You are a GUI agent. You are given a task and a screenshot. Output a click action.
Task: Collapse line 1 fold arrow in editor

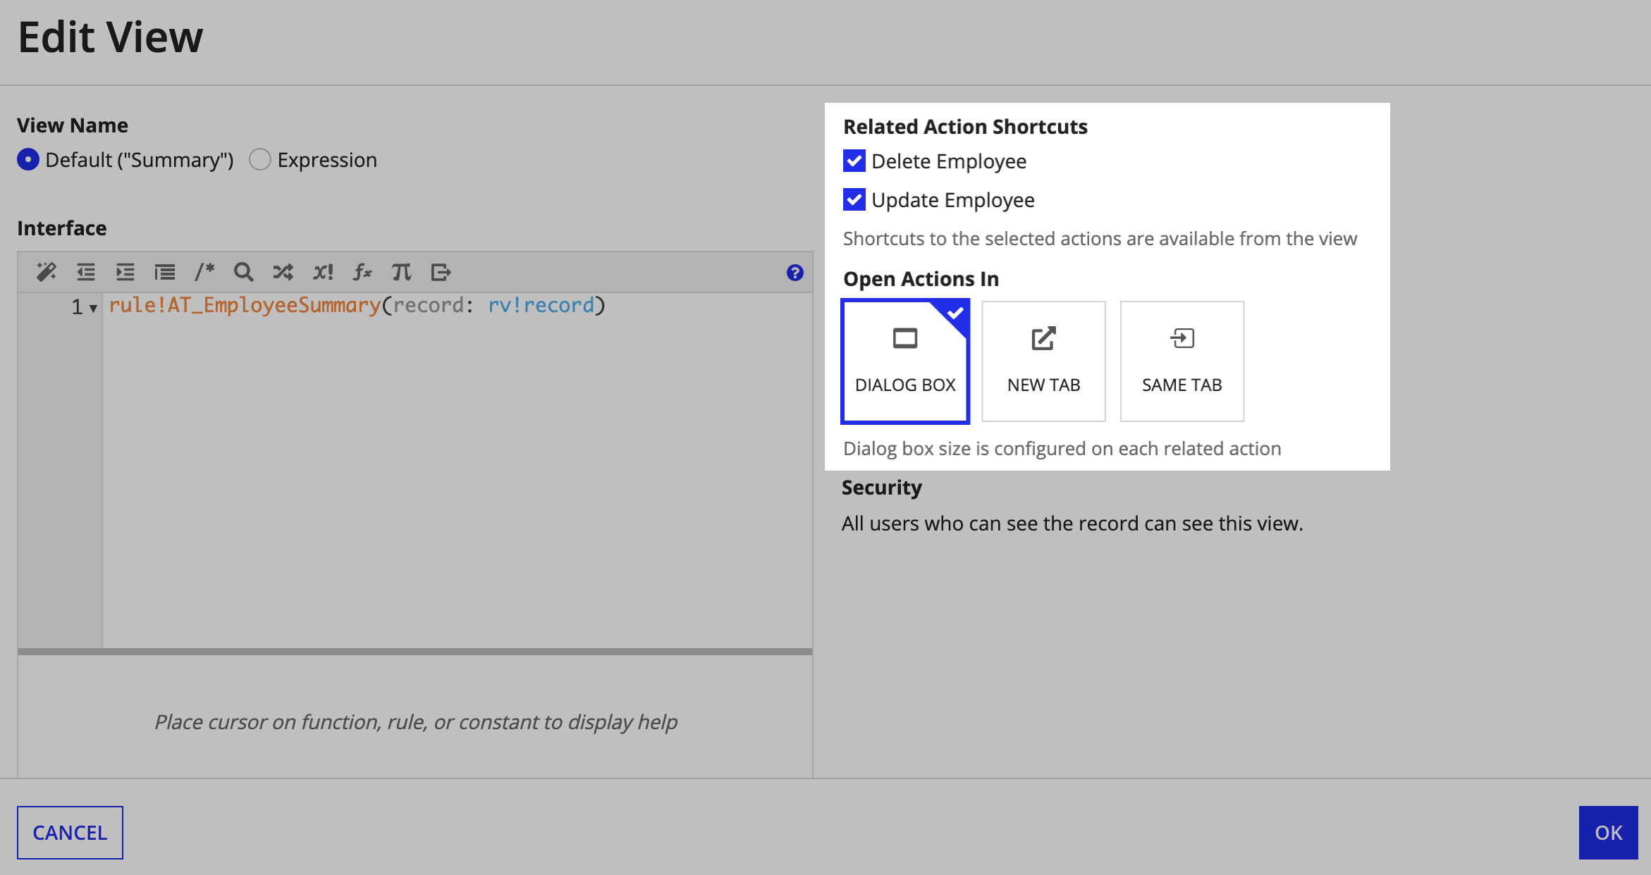(x=93, y=309)
